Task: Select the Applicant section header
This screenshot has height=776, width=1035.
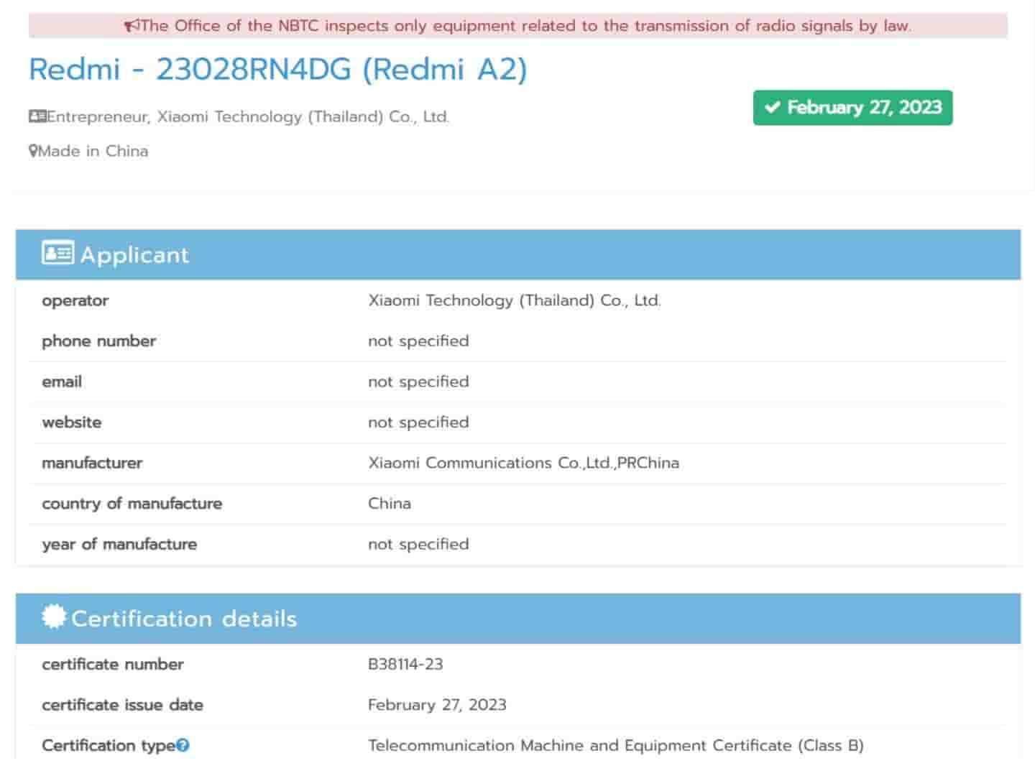Action: (x=517, y=254)
